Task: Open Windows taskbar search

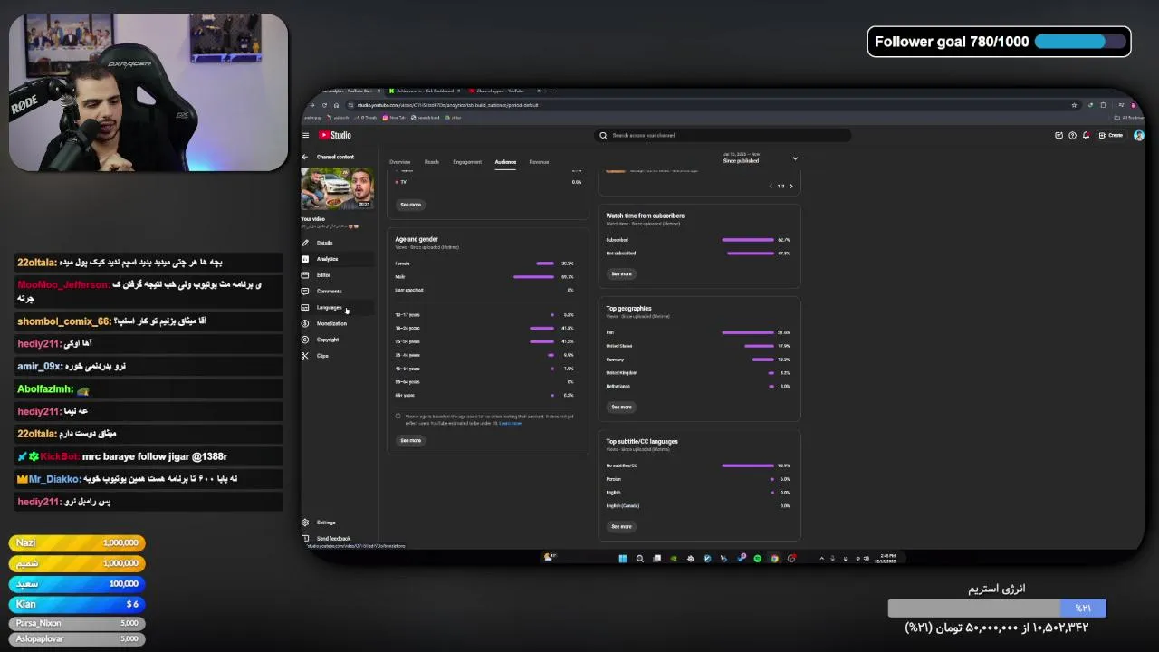Action: tap(639, 558)
